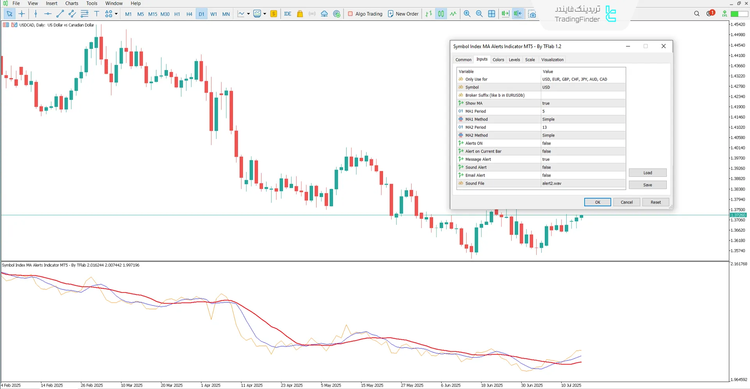Open the indicators list dropdown arrow
Screen dimensions: 750x389
click(249, 14)
